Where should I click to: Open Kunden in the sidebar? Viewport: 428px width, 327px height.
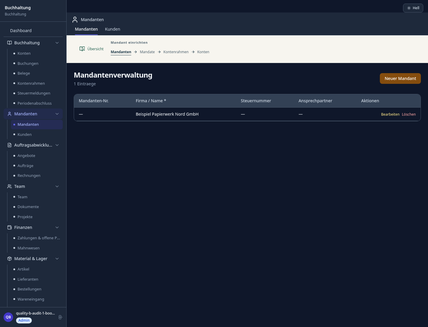pyautogui.click(x=37, y=134)
